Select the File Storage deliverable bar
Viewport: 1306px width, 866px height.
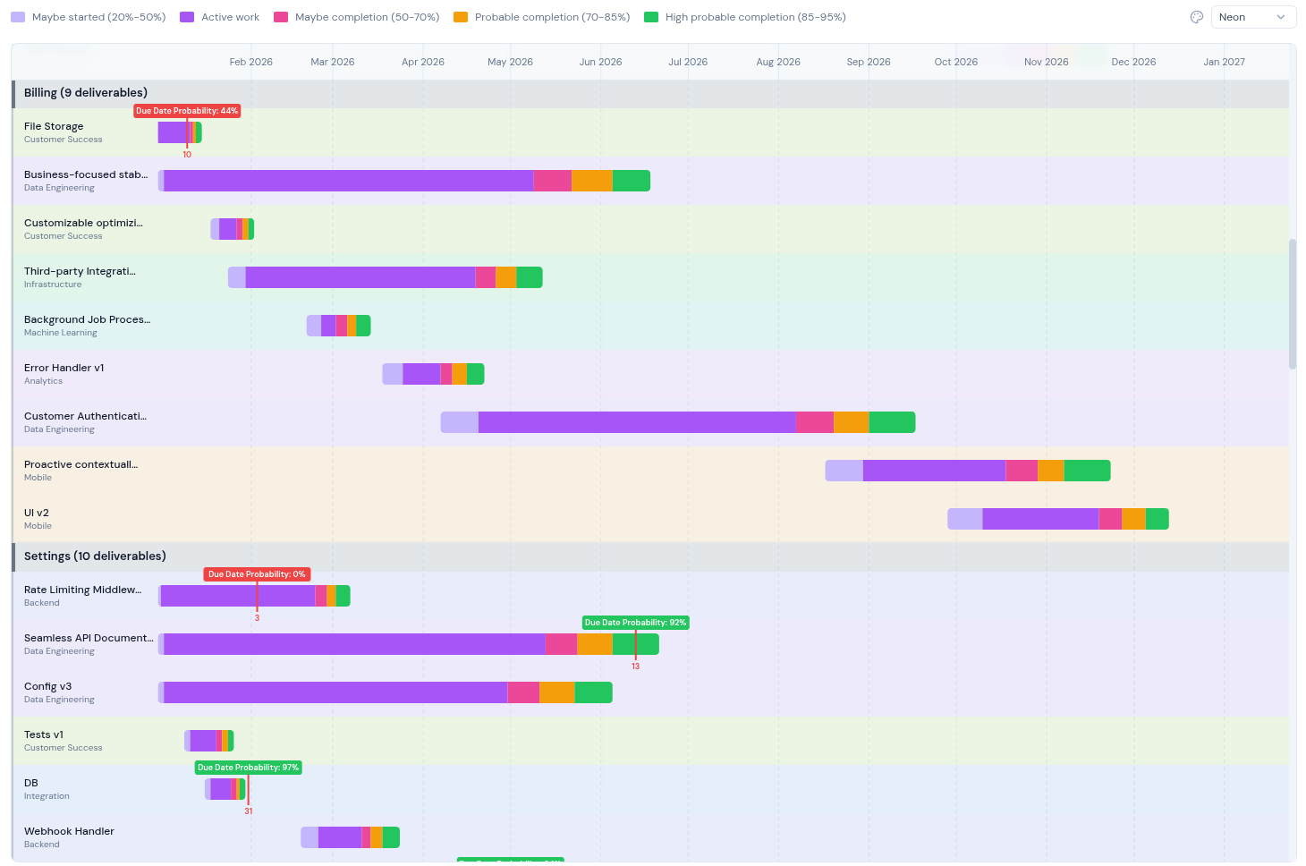[177, 132]
